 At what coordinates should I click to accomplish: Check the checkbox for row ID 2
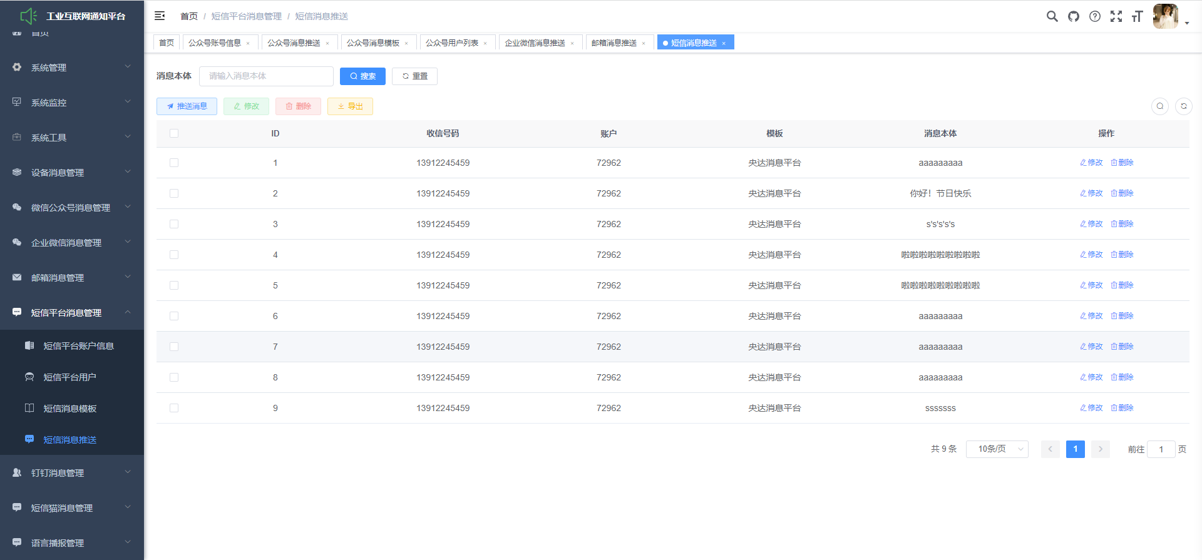click(x=174, y=193)
